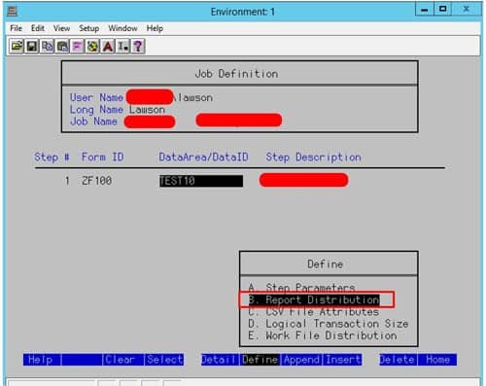Click the floppy disk save icon

[31, 47]
